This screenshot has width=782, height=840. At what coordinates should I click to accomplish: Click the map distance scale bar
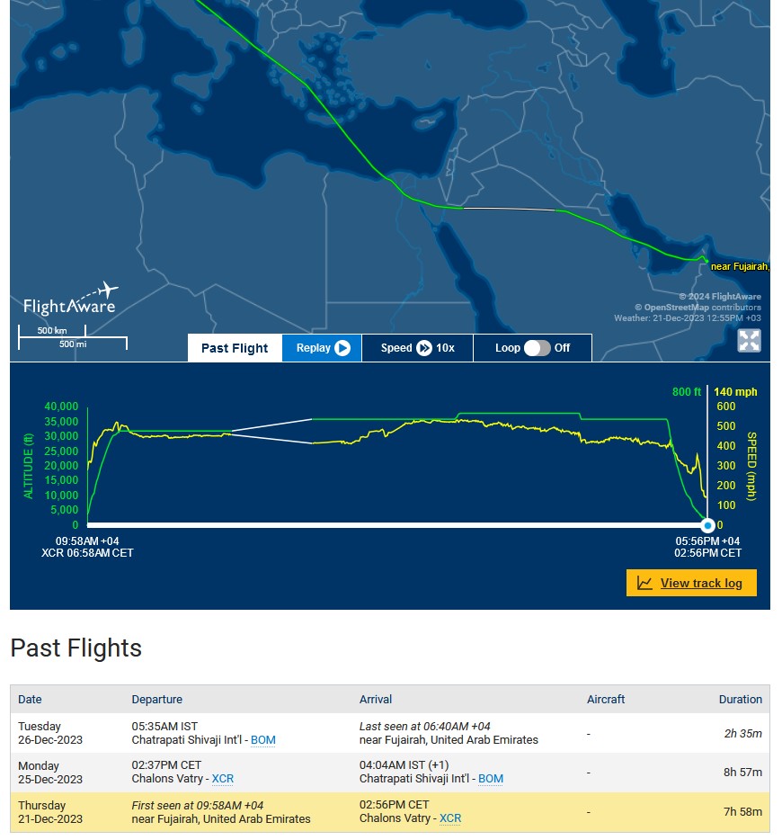73,337
